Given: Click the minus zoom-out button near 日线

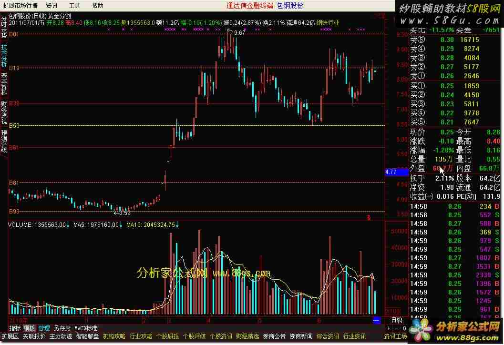Looking at the screenshot, I should coord(396,328).
